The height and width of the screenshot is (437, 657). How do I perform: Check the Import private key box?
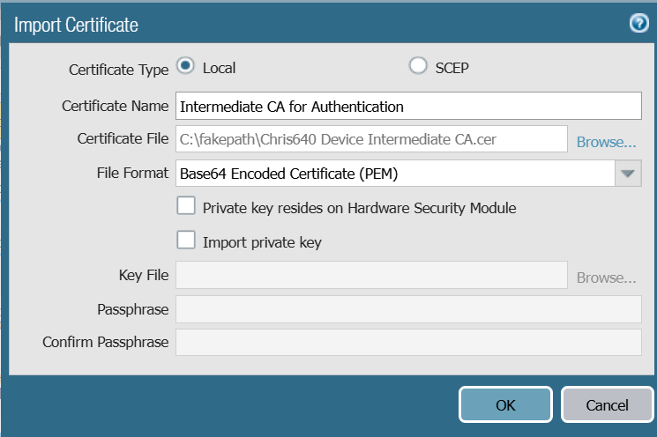186,241
